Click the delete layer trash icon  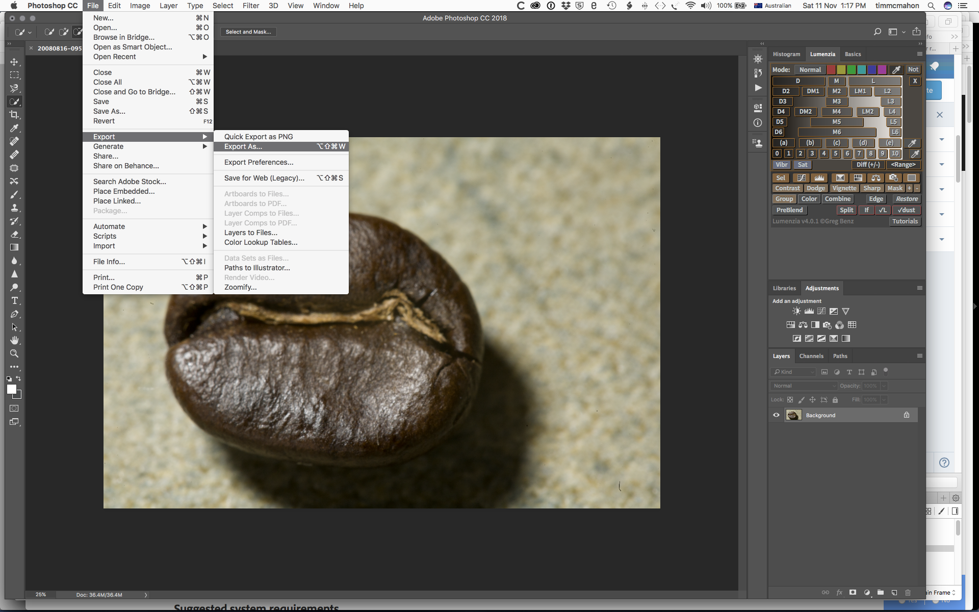coord(908,593)
